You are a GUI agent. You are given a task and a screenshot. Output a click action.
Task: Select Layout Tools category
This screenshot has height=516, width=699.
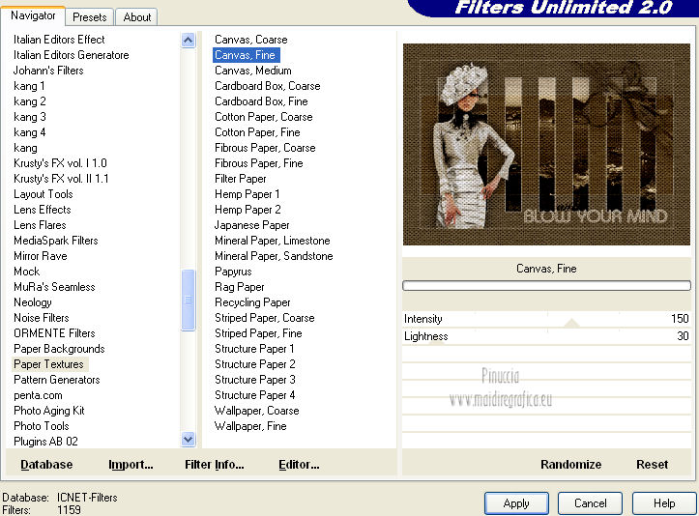click(x=43, y=194)
